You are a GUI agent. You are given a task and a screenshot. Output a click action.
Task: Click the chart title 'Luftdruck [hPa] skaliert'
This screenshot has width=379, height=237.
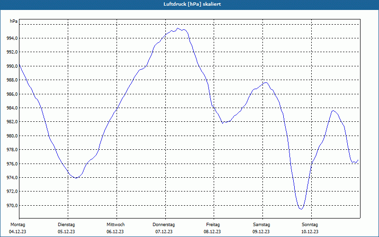point(192,4)
